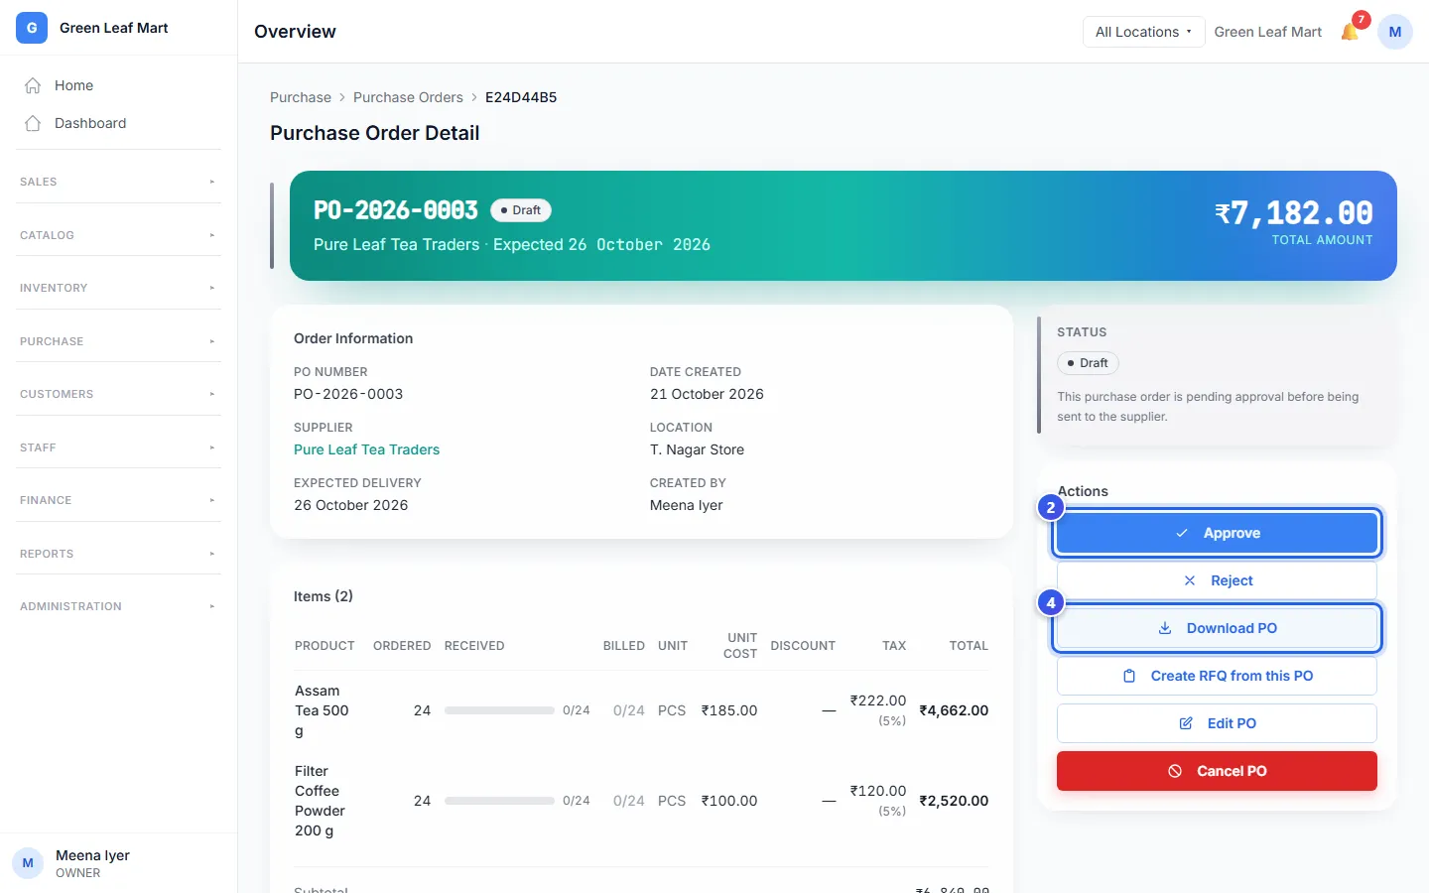This screenshot has width=1429, height=893.
Task: Open Pure Leaf Tea Traders supplier link
Action: (x=366, y=449)
